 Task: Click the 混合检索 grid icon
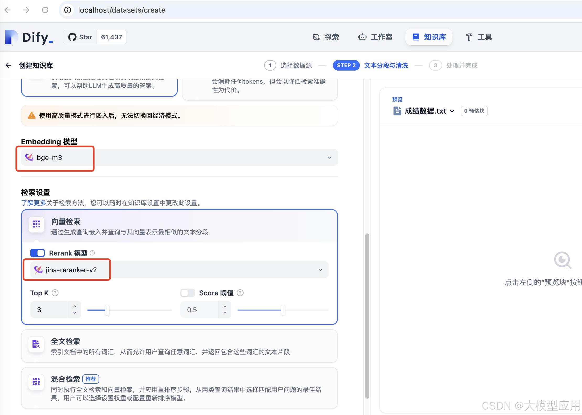point(36,382)
